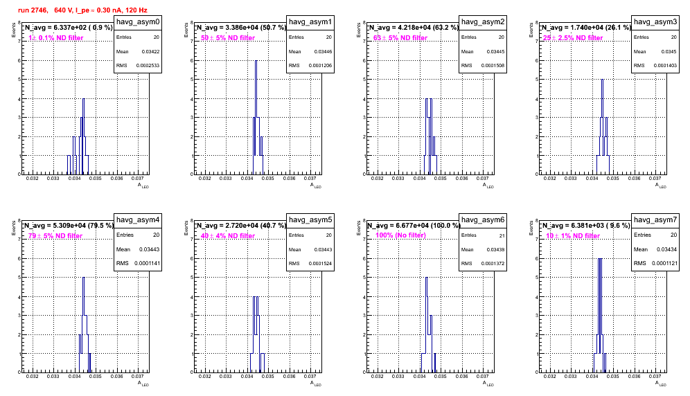Click Mean value 0.0345 in havg_asym3 box

point(669,52)
